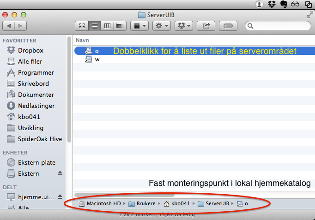This screenshot has width=315, height=220.
Task: Click the Navn column header
Action: pos(82,40)
